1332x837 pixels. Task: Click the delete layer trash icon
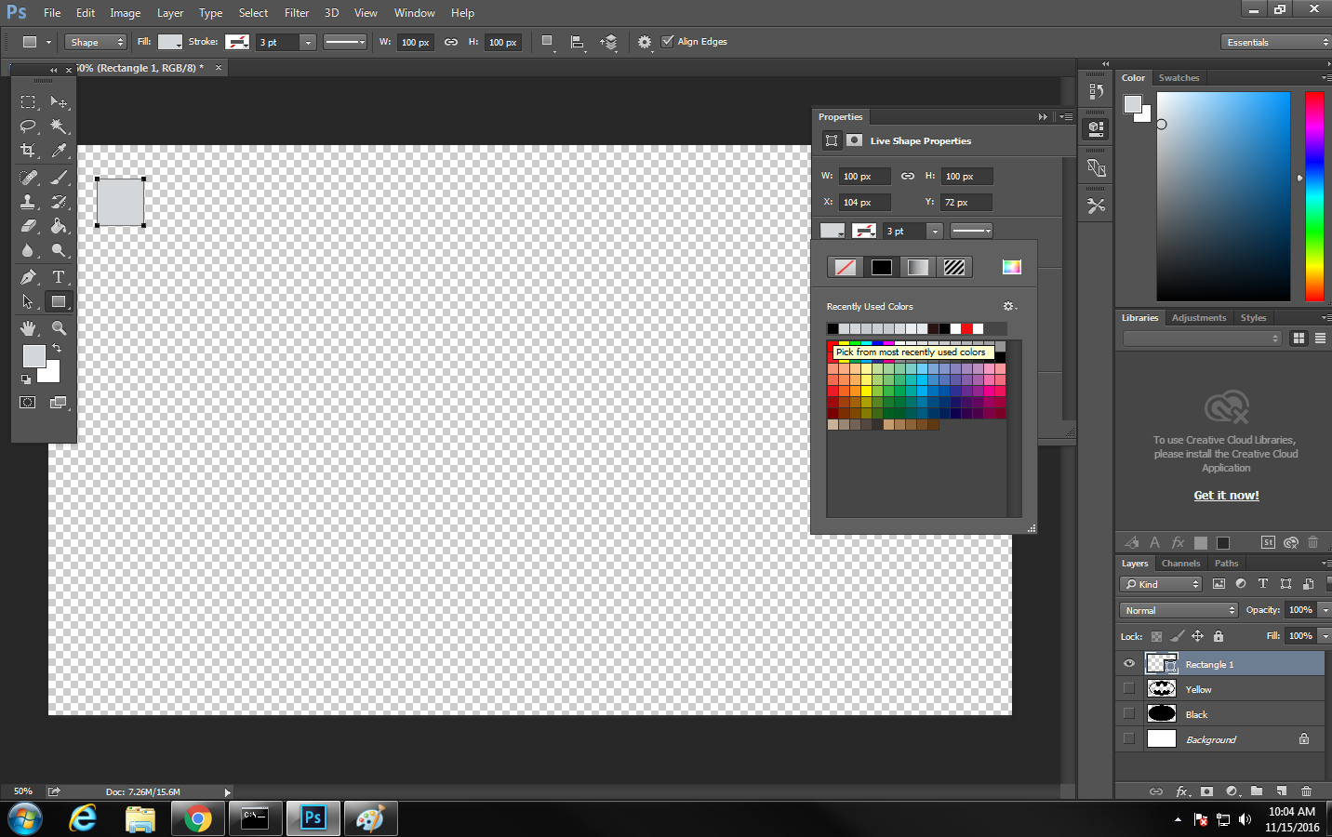point(1306,791)
